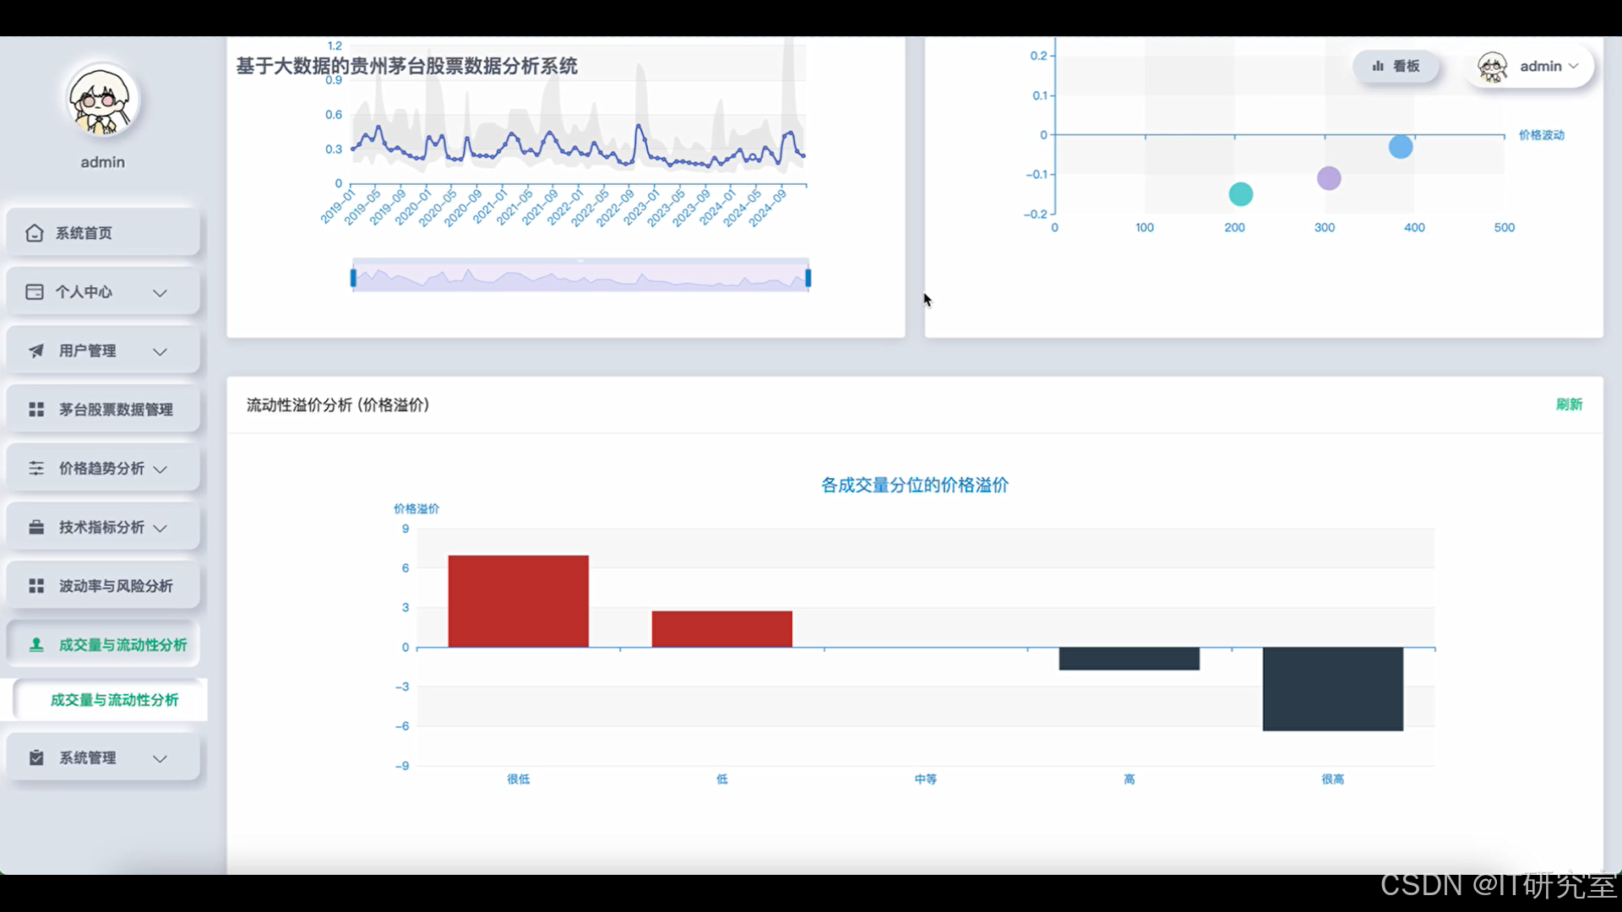Click the small admin avatar in header
The height and width of the screenshot is (912, 1622).
click(1493, 67)
